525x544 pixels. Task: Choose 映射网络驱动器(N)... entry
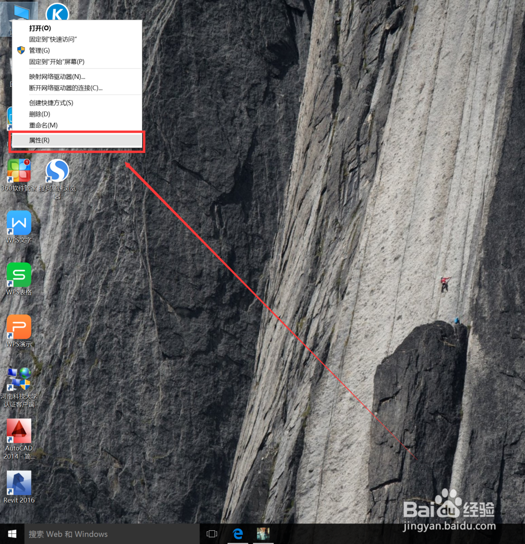(77, 77)
